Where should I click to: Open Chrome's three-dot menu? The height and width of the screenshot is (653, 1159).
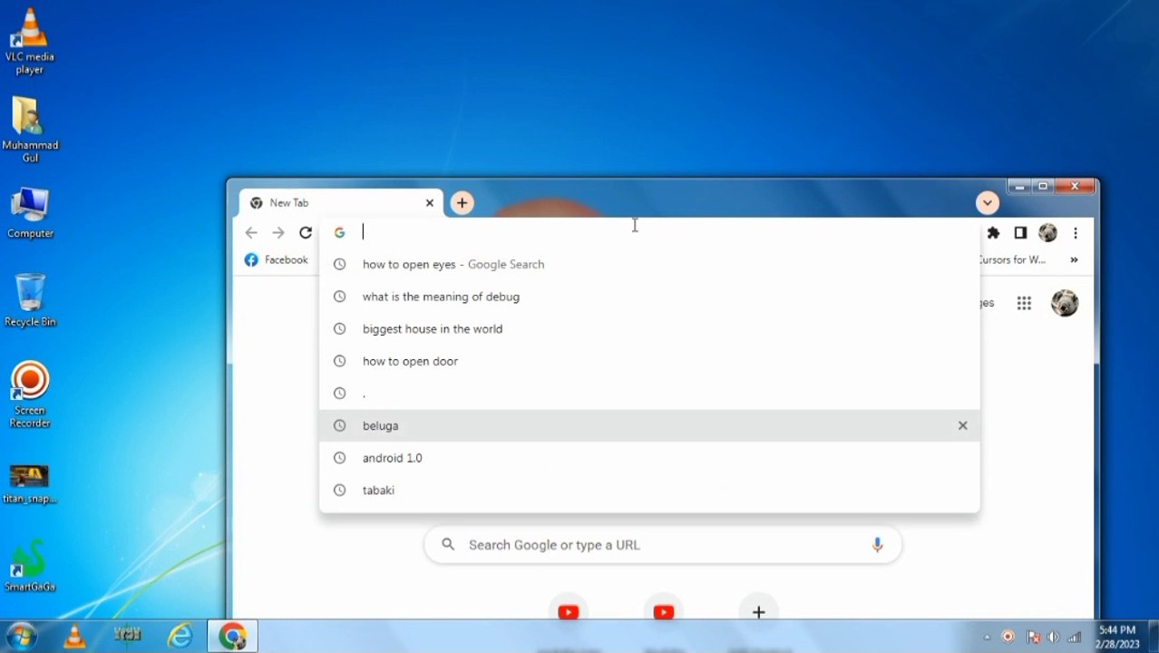[1075, 233]
